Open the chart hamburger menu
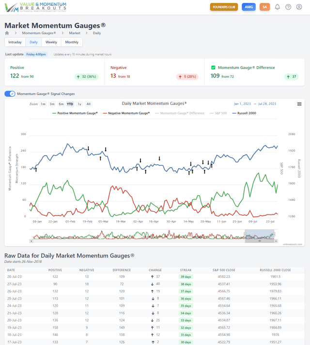Image resolution: width=310 pixels, height=345 pixels. click(x=299, y=104)
